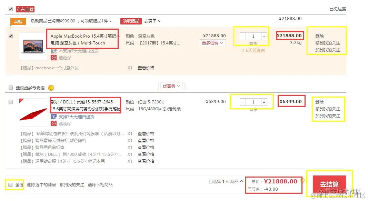View price of 黑色鼠标垫 gift

click(x=146, y=148)
